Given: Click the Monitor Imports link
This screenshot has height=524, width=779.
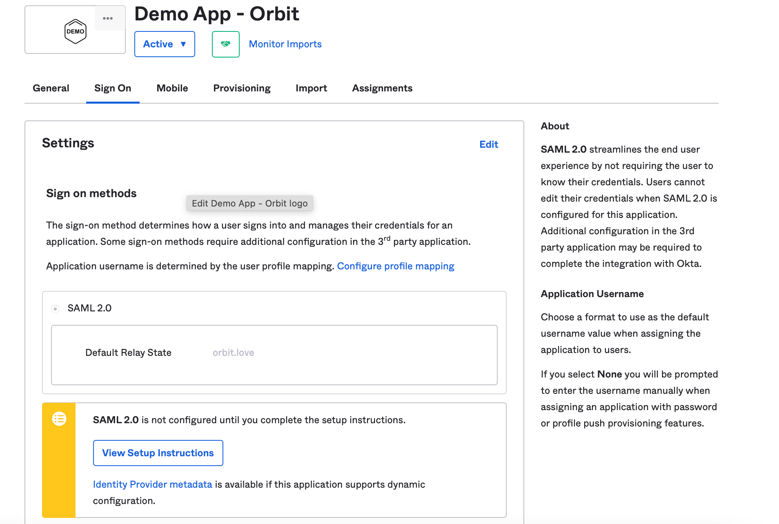Looking at the screenshot, I should [285, 44].
